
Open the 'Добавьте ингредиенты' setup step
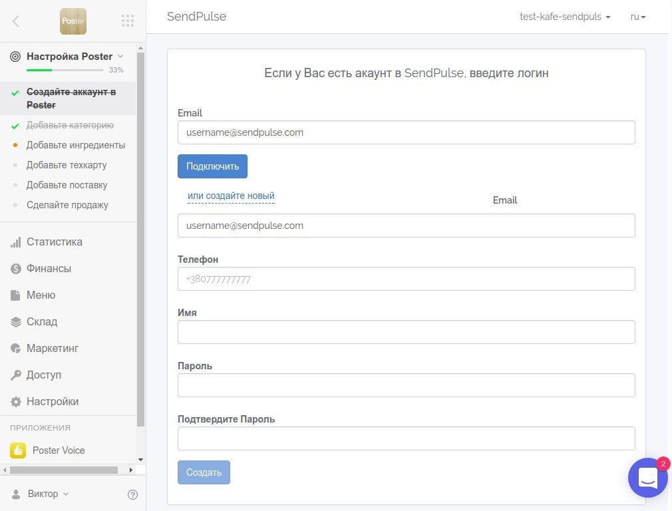(76, 145)
